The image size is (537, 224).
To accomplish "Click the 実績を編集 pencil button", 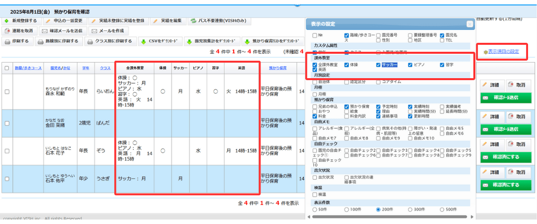I will point(168,21).
